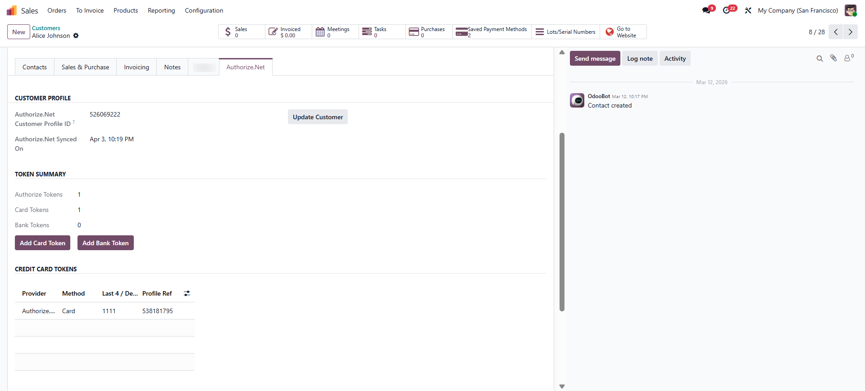
Task: Open the debug tools wrench icon
Action: tap(748, 10)
